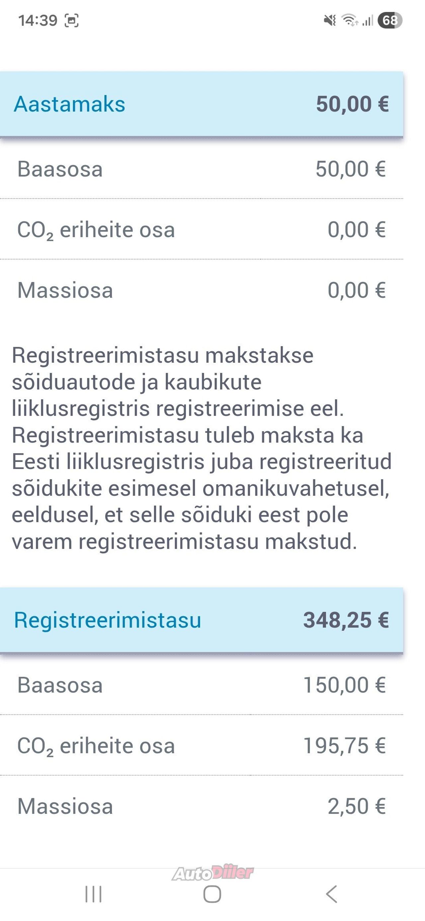This screenshot has height=921, width=425.
Task: Open the recent apps navigation button
Action: point(93,894)
